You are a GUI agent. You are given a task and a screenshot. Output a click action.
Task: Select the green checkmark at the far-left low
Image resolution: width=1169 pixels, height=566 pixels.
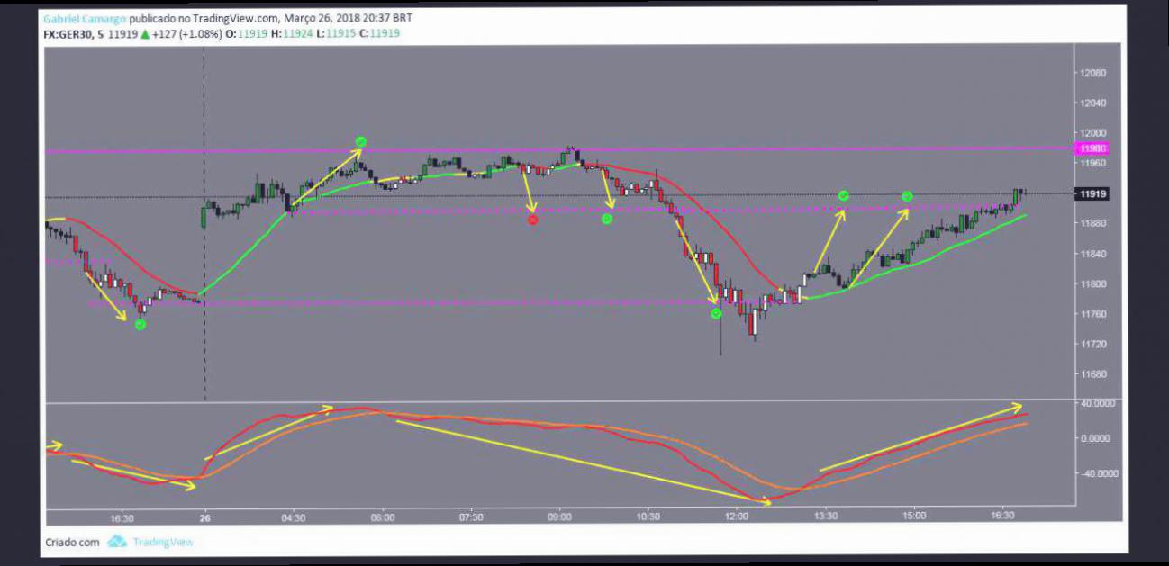pos(140,324)
